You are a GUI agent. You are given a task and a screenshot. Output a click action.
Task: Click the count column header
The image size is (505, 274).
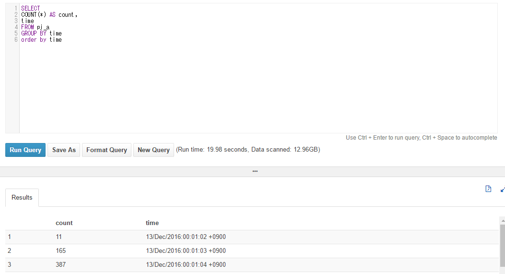[64, 223]
